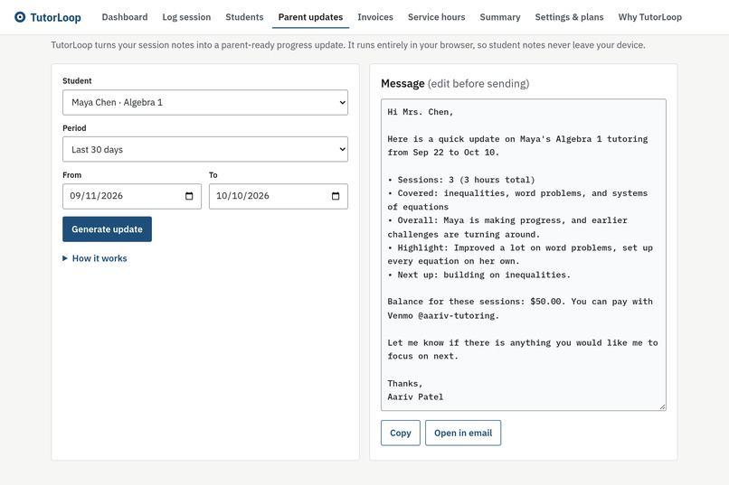Visit the Why TutorLoop tab
Screen dimensions: 729x485
[650, 17]
